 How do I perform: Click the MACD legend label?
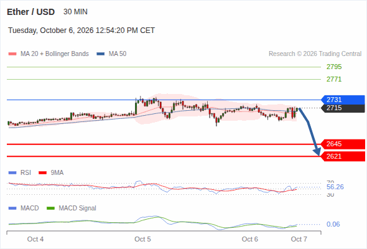pyautogui.click(x=30, y=209)
